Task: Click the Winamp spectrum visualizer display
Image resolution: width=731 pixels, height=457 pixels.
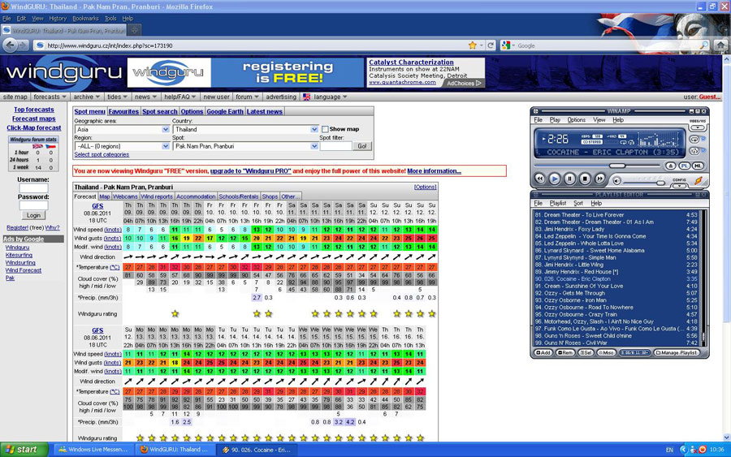Action: click(660, 140)
